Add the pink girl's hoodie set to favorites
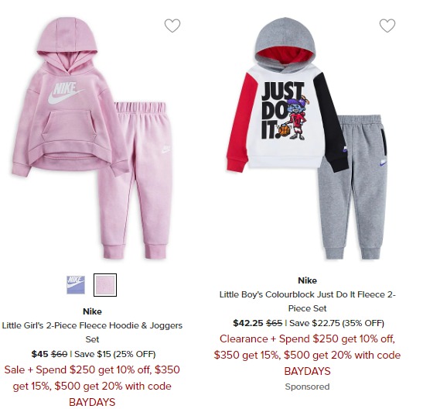 click(x=172, y=26)
